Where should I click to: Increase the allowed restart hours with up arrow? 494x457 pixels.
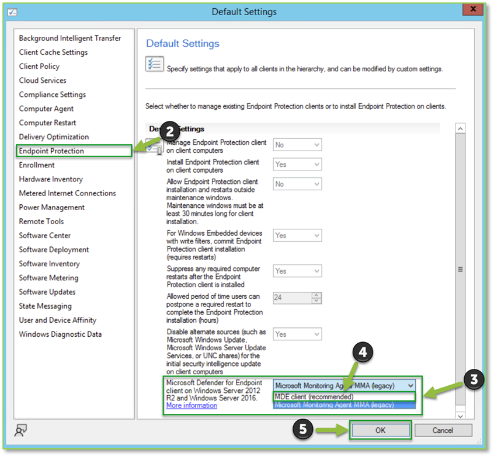click(x=317, y=295)
